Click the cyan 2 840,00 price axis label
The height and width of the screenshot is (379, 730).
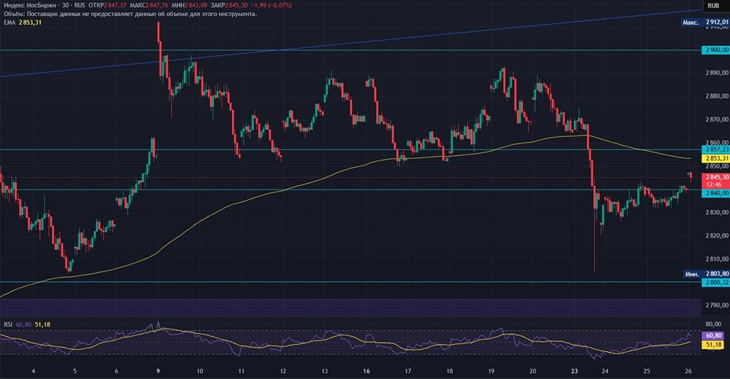[715, 193]
